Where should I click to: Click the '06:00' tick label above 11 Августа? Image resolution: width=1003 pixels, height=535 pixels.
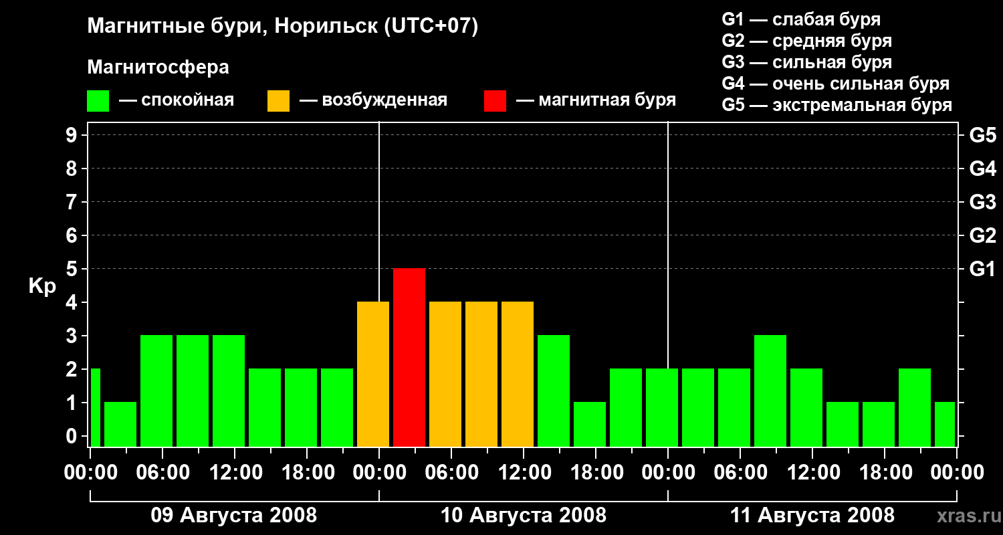740,473
